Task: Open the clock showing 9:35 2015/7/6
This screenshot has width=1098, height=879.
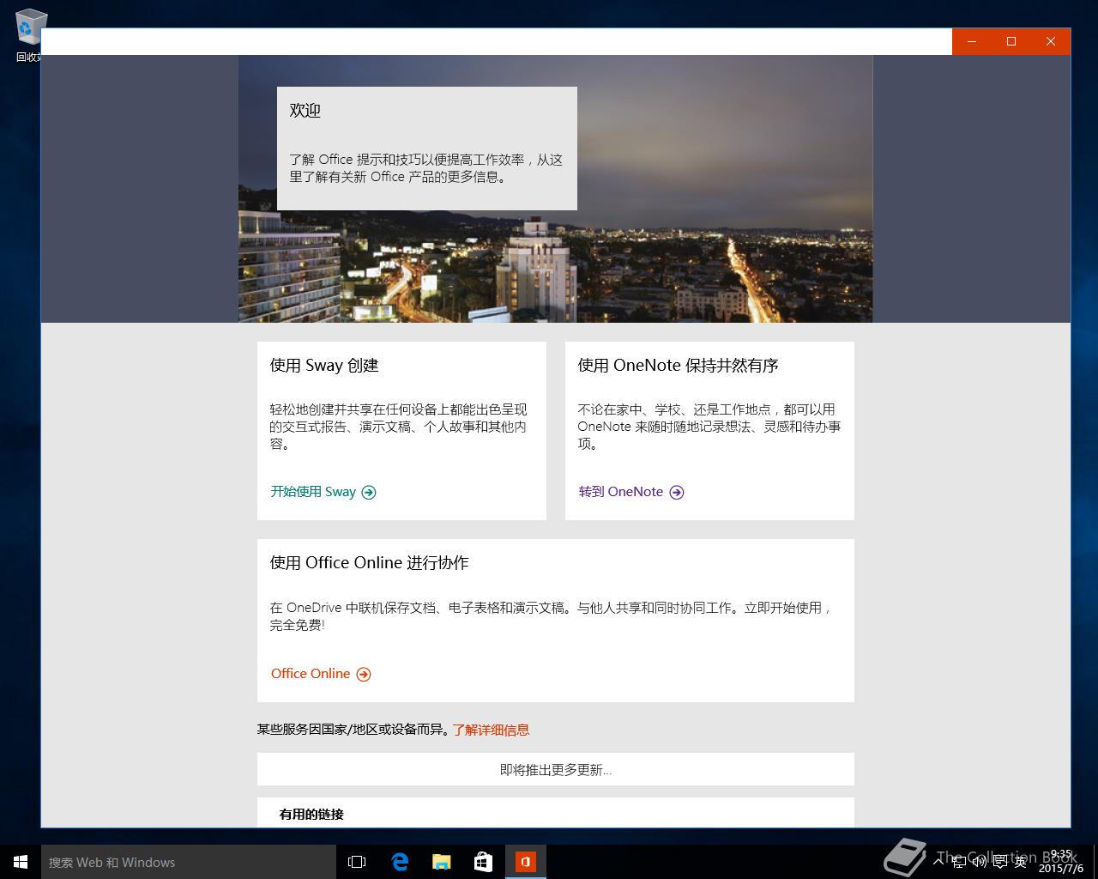Action: coord(1060,862)
